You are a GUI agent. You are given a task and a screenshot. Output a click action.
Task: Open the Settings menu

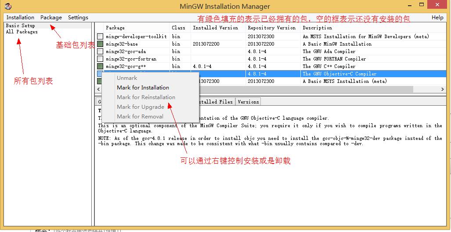[78, 18]
